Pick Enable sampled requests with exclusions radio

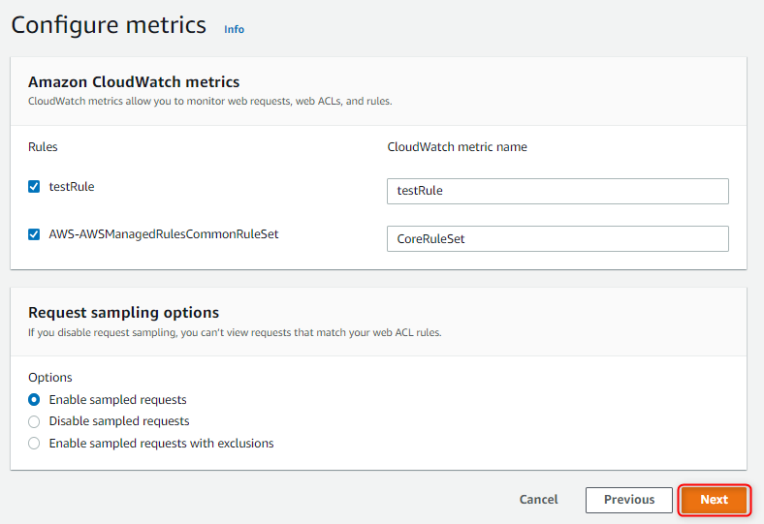[35, 444]
